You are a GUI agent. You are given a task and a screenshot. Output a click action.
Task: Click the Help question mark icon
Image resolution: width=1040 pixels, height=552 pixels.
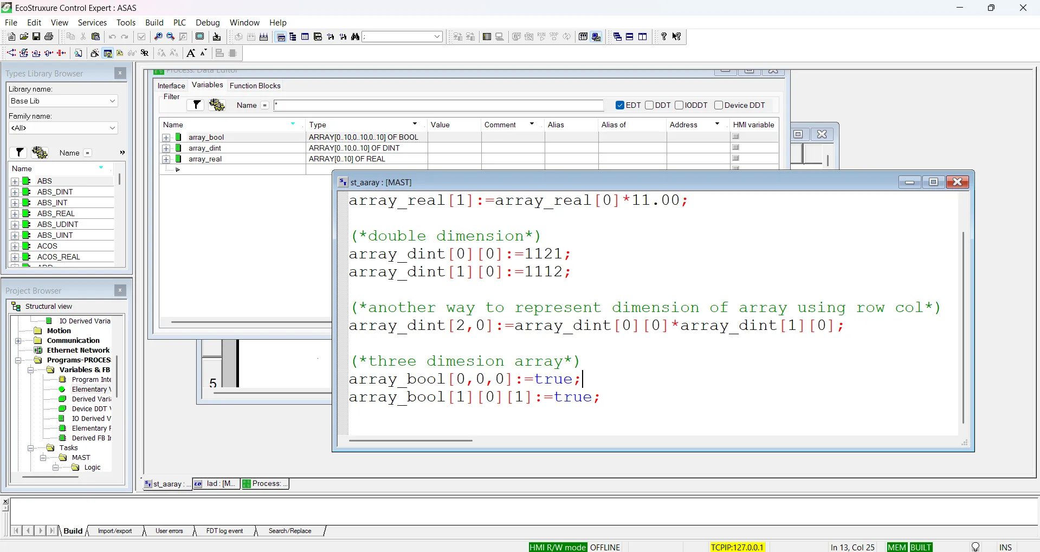(x=664, y=37)
